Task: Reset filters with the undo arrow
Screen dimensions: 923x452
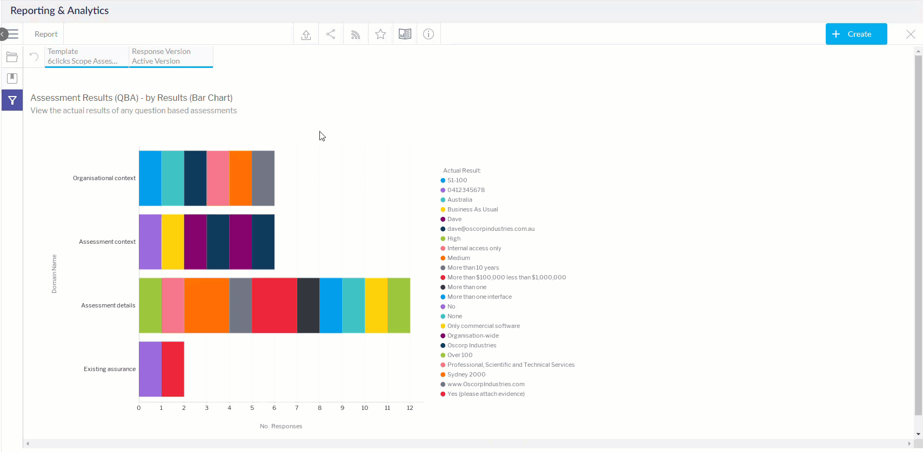Action: [34, 57]
